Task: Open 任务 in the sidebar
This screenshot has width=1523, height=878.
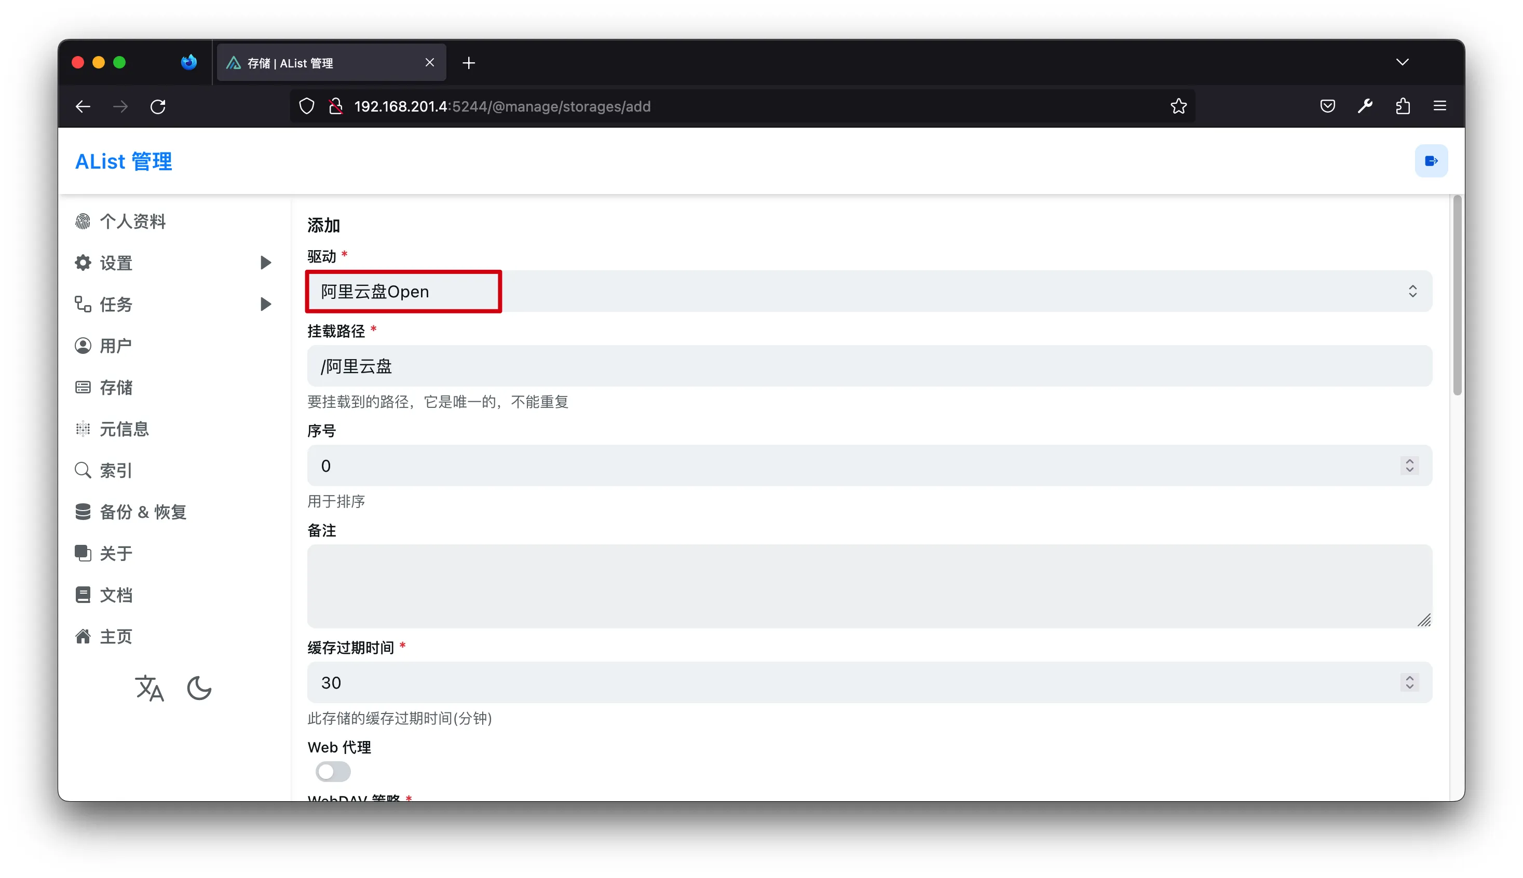Action: (x=116, y=305)
